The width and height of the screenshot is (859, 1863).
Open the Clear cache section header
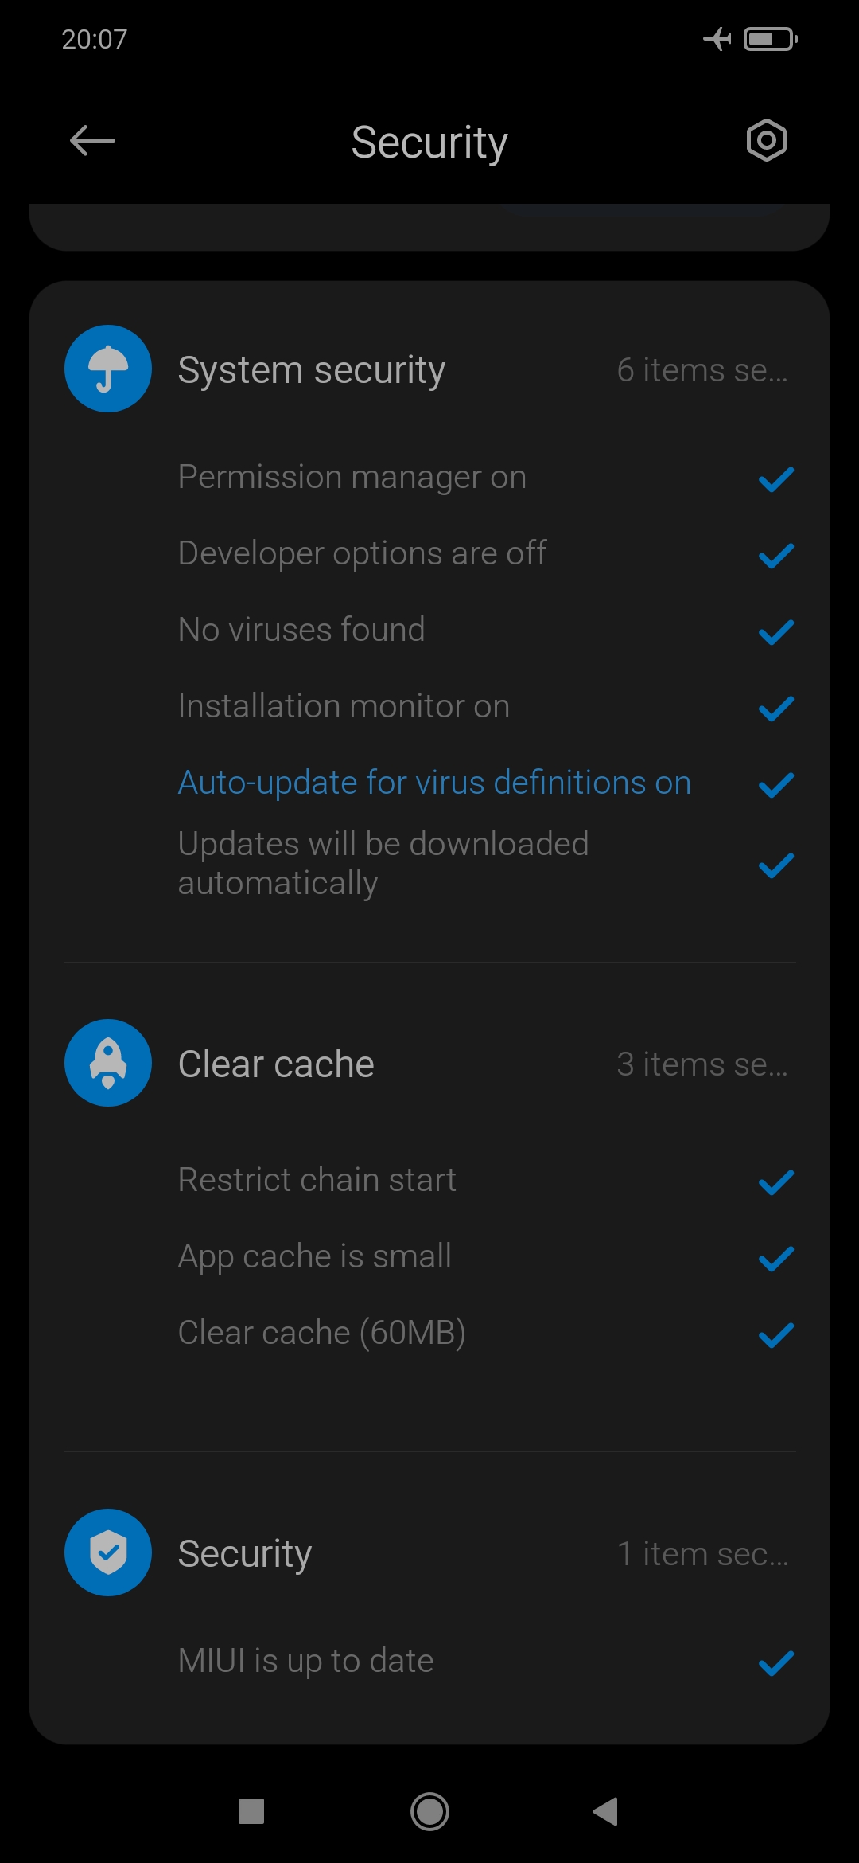pos(429,1064)
